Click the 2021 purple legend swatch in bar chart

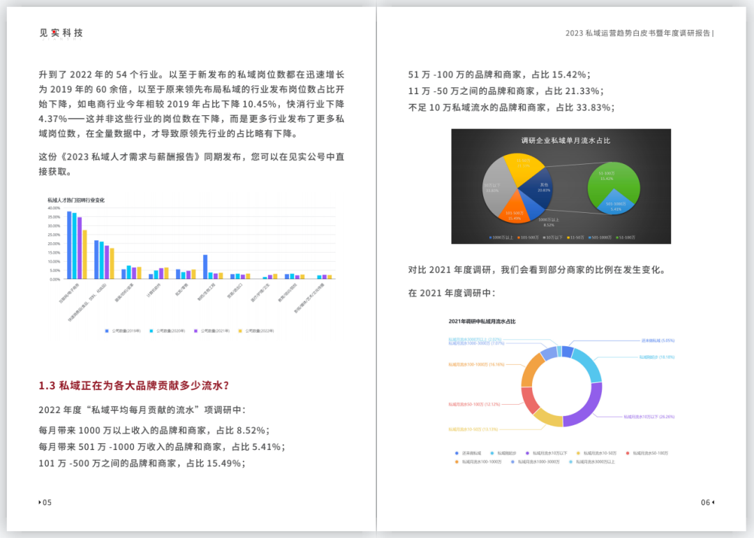(x=195, y=331)
